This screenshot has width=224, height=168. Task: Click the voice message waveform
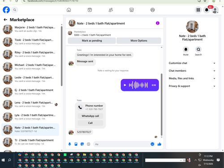138,85
